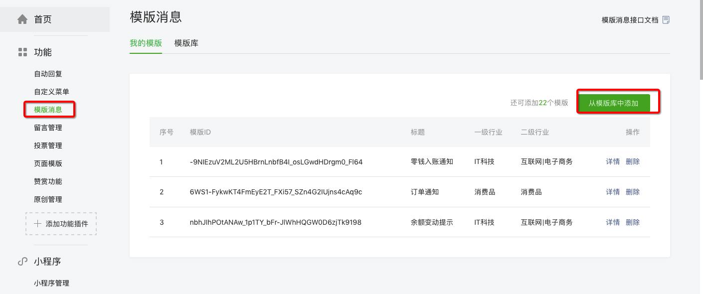Select the 我的模版 tab
The height and width of the screenshot is (294, 703).
coord(146,43)
